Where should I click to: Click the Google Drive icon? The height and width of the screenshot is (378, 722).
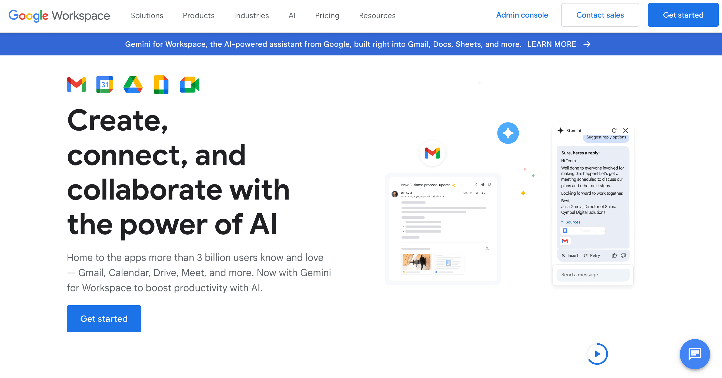tap(133, 84)
